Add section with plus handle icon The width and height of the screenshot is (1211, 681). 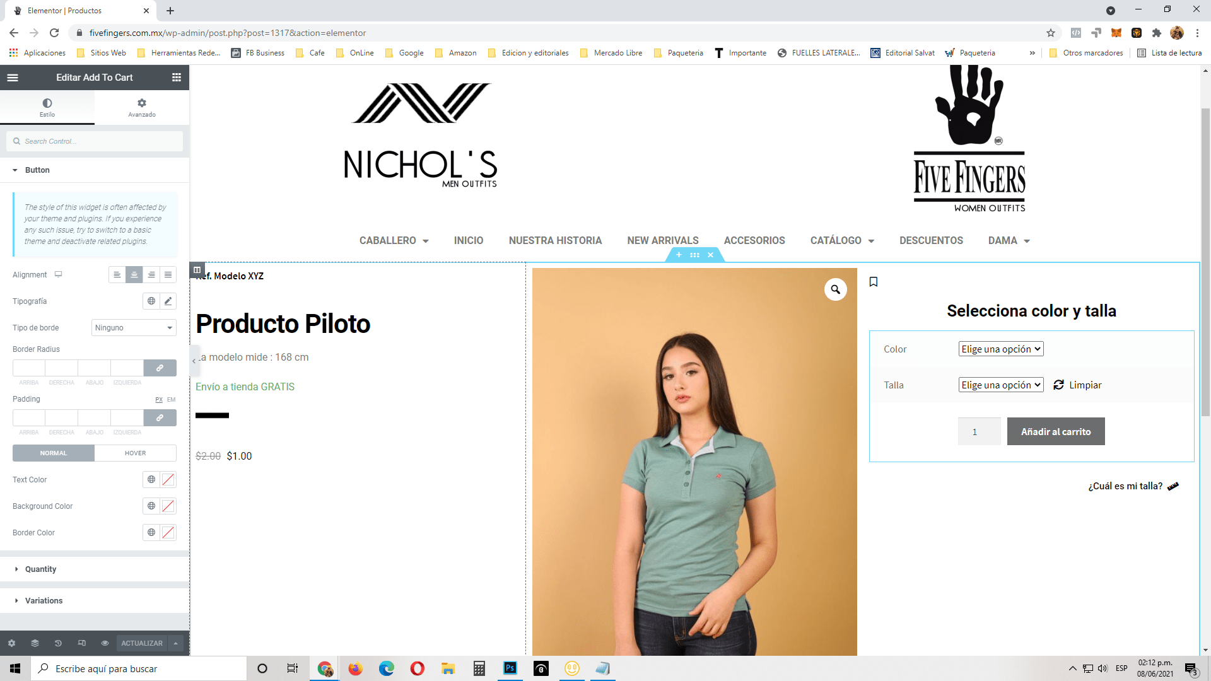(679, 255)
